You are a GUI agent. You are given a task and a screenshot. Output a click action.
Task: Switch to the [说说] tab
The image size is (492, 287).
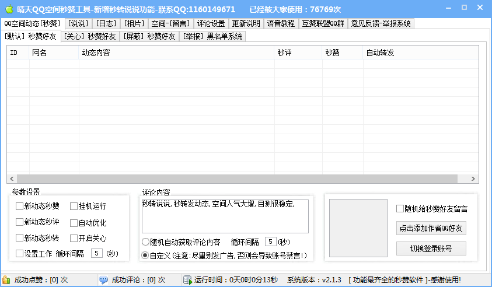click(x=78, y=23)
